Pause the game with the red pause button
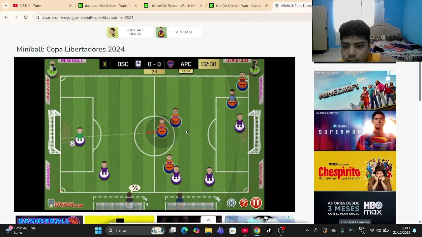 tap(256, 203)
